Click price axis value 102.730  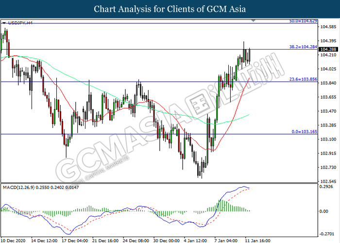click(328, 167)
